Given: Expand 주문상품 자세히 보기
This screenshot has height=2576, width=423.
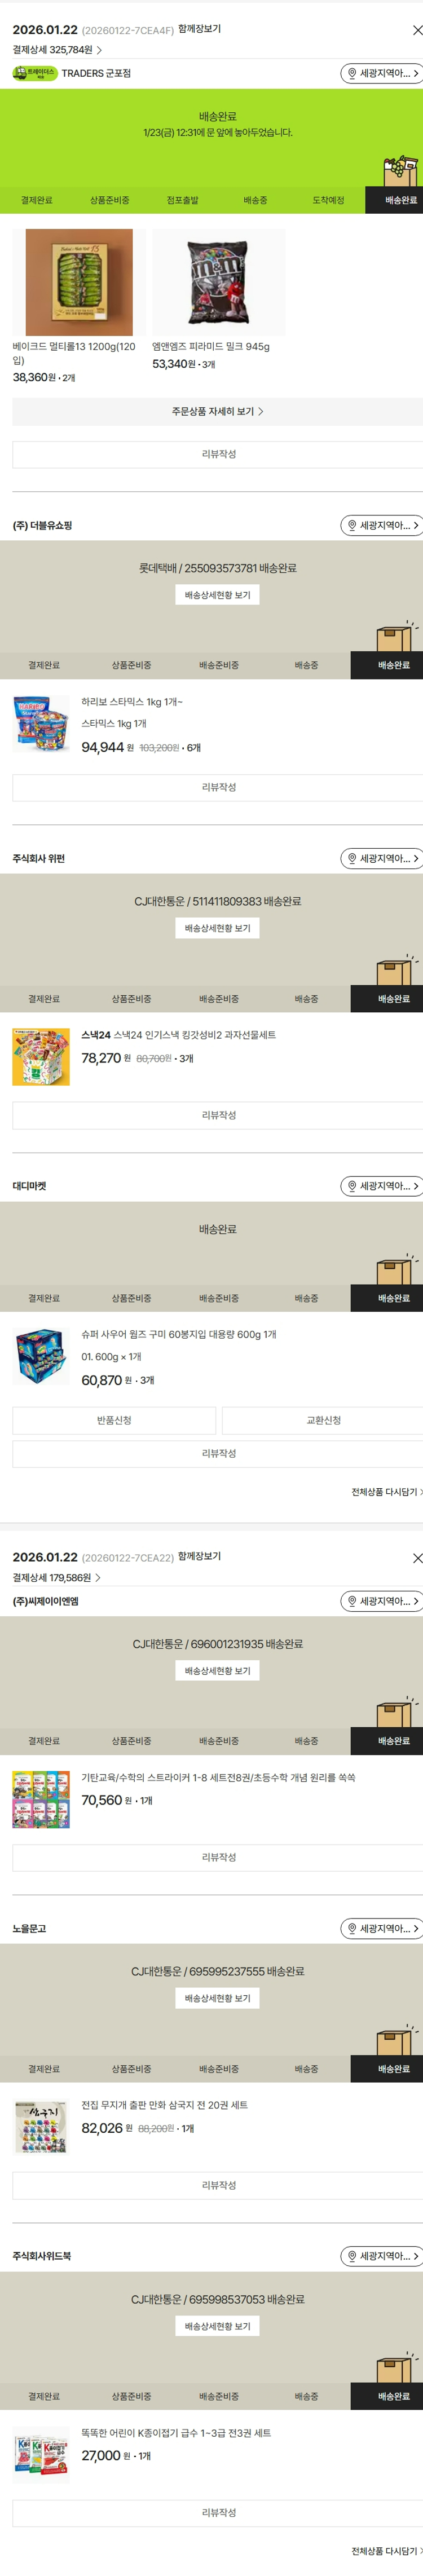Looking at the screenshot, I should click(x=217, y=411).
